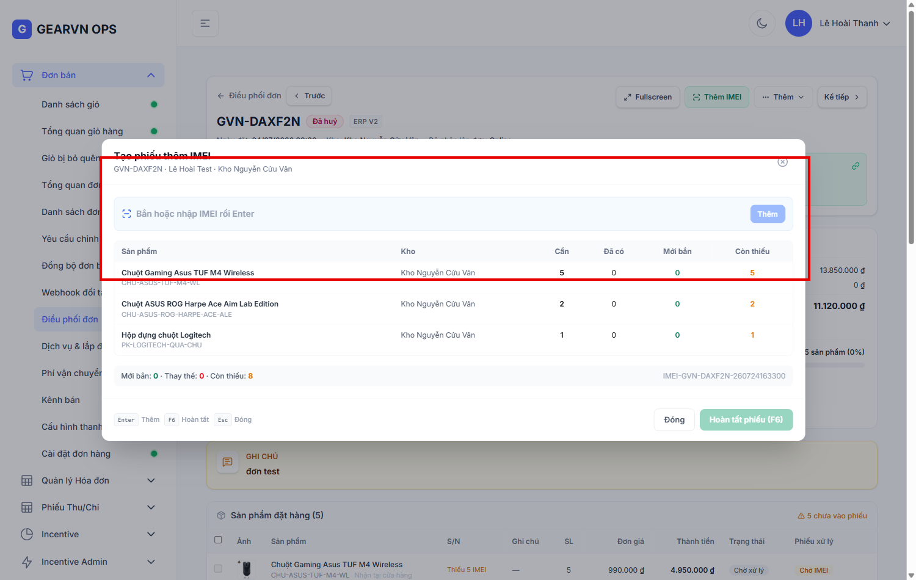Check the Chuột Gaming Asus row checkbox

point(218,569)
